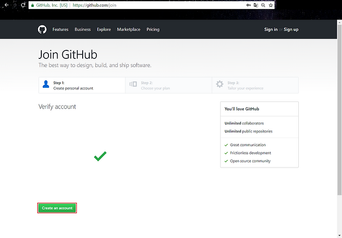The width and height of the screenshot is (342, 238).
Task: Click the address bar URL field
Action: click(x=152, y=5)
